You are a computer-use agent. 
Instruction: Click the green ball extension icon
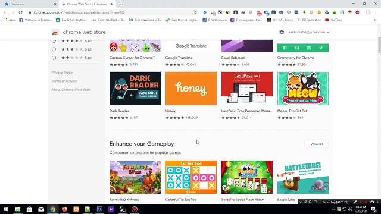pyautogui.click(x=335, y=12)
